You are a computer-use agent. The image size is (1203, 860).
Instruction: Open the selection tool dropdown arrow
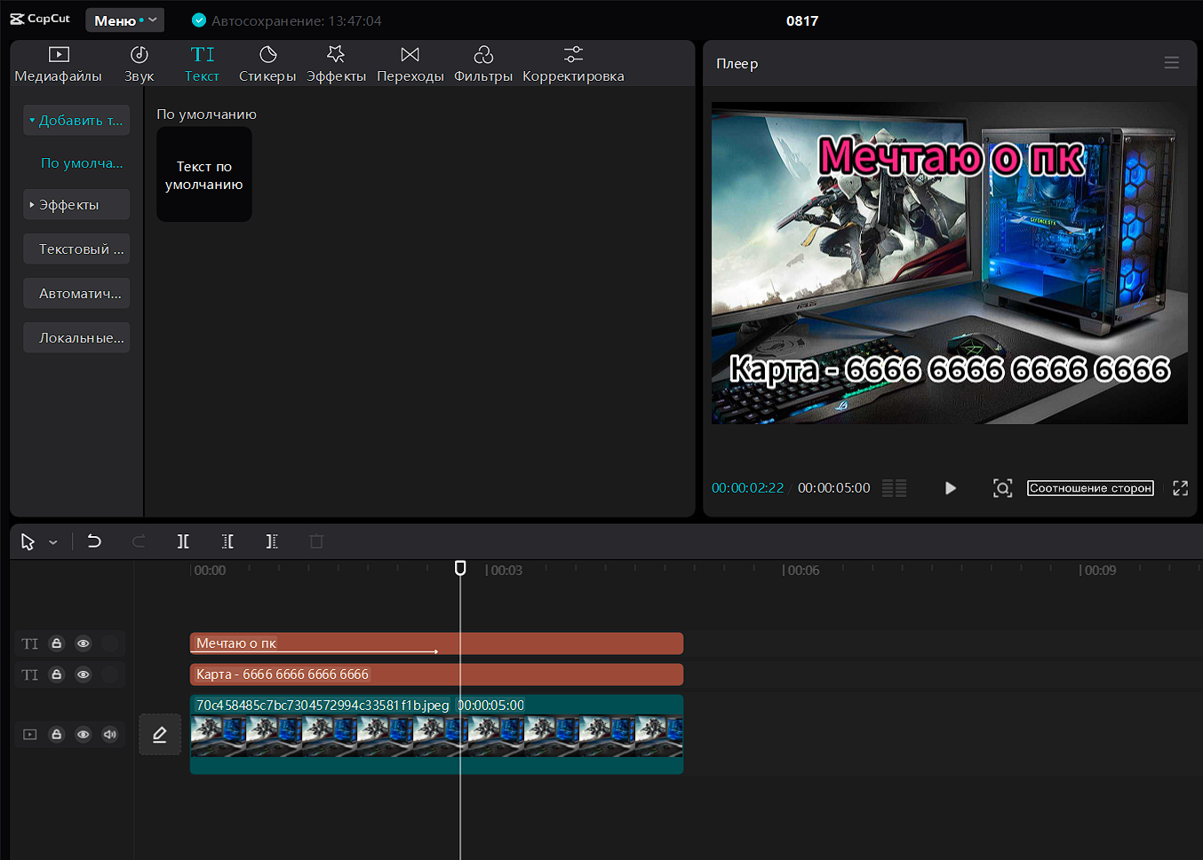[53, 542]
